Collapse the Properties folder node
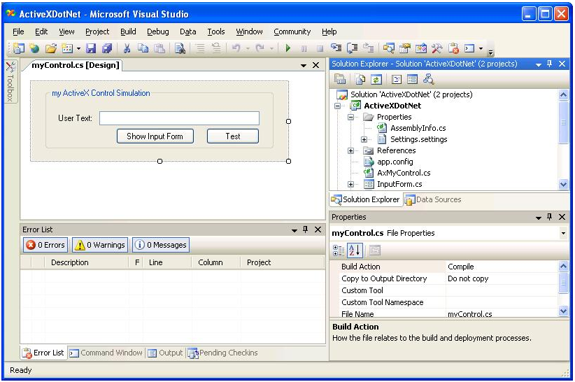Screen dimensions: 575x382 point(351,118)
